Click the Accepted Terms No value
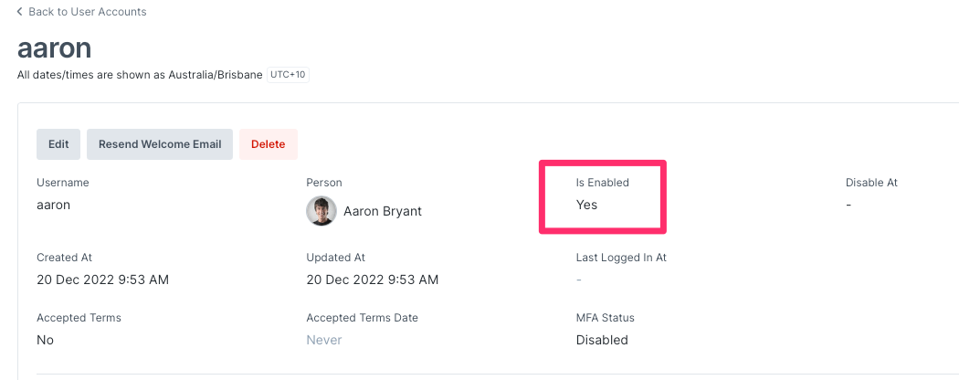Image resolution: width=959 pixels, height=380 pixels. click(x=46, y=340)
